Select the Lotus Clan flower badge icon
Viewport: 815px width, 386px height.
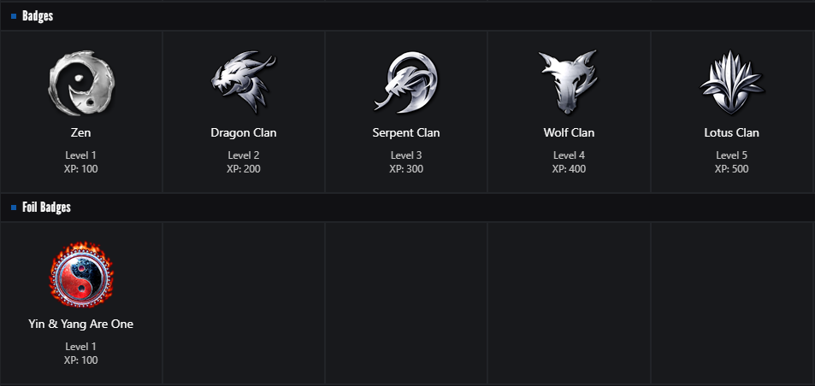(731, 83)
